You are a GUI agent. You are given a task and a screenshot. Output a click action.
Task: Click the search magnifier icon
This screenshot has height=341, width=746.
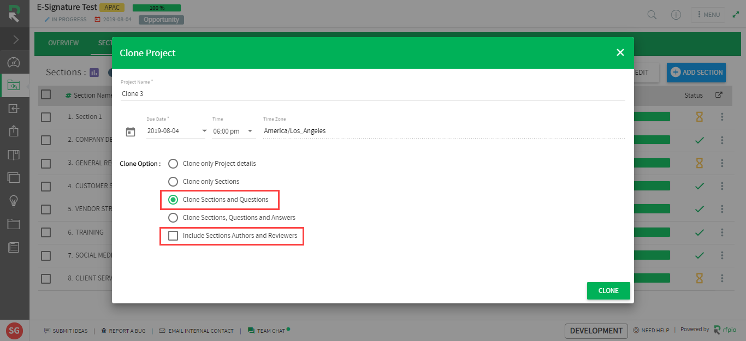point(652,15)
